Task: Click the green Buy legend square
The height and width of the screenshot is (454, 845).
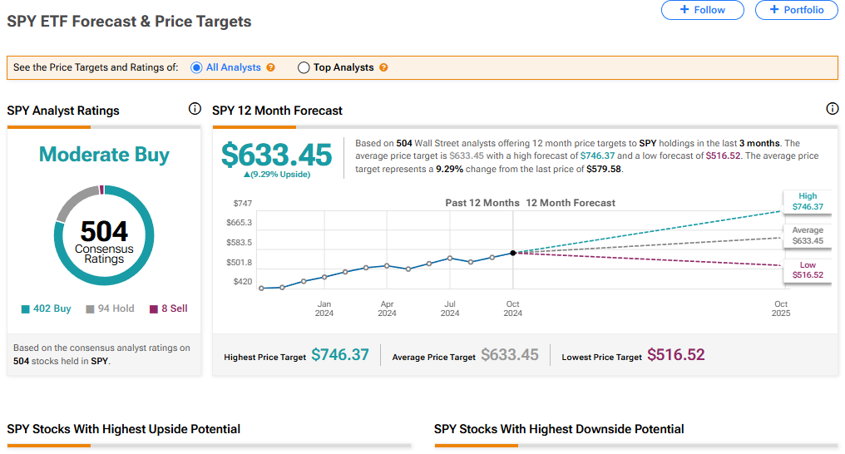Action: [26, 309]
